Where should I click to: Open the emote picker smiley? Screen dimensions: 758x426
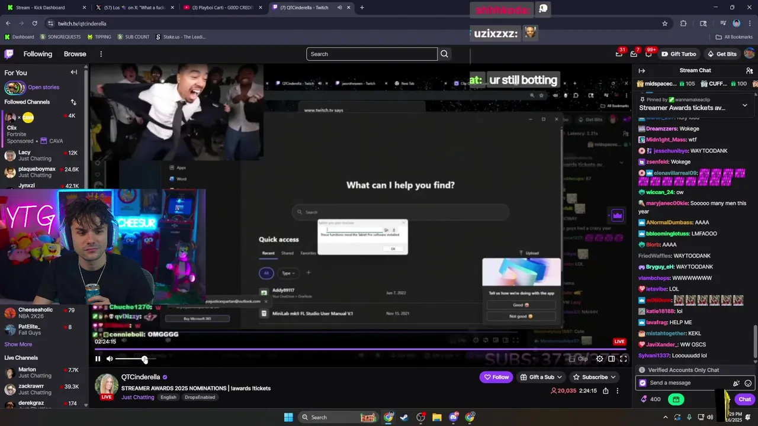click(x=748, y=383)
